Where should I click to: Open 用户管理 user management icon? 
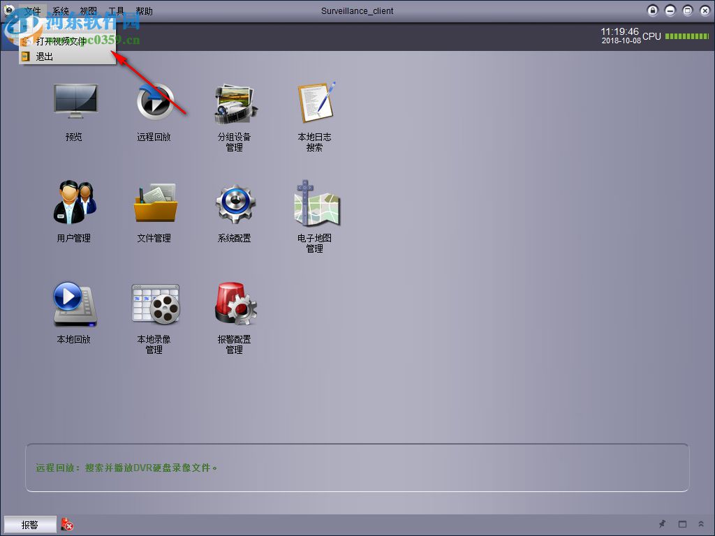click(x=75, y=202)
